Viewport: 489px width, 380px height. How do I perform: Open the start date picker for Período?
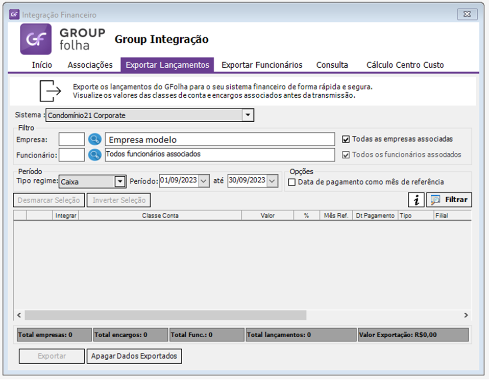pyautogui.click(x=204, y=180)
